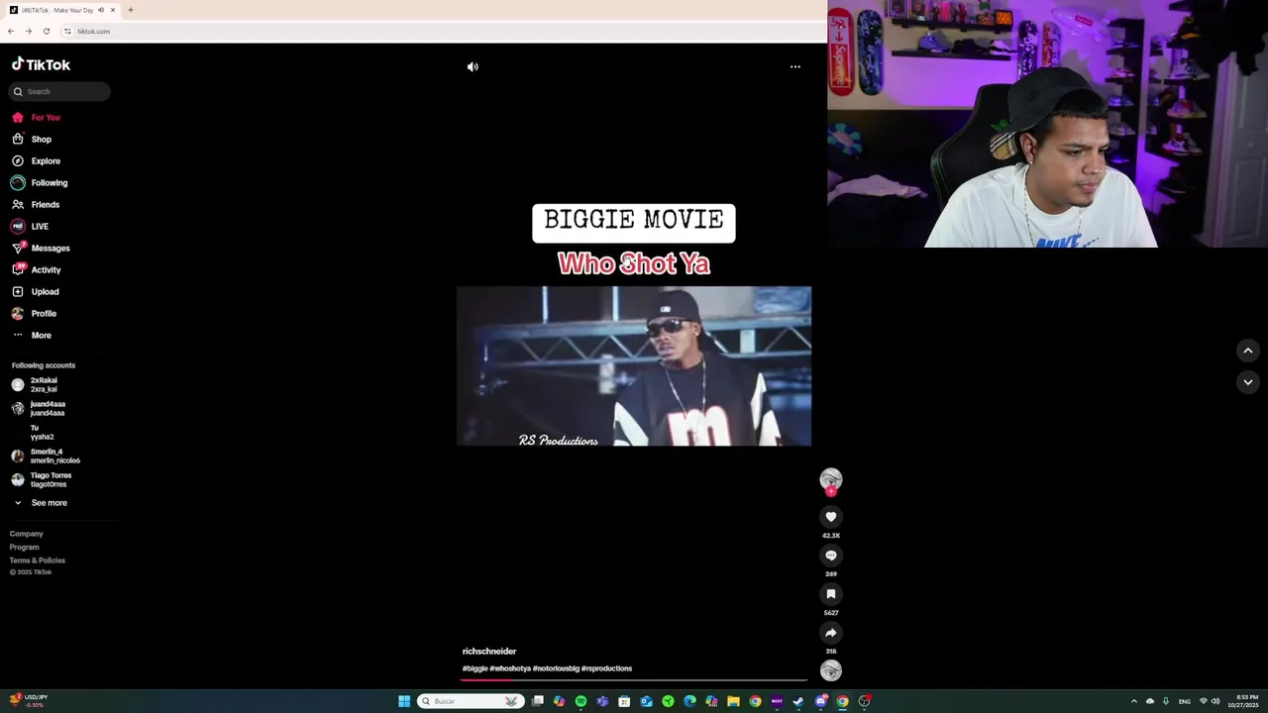Open the For You feed
This screenshot has height=713, width=1268.
click(x=36, y=117)
